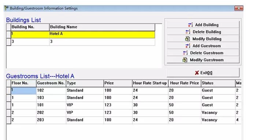Click the Modify Guestroom icon
The image size is (257, 140).
point(185,60)
